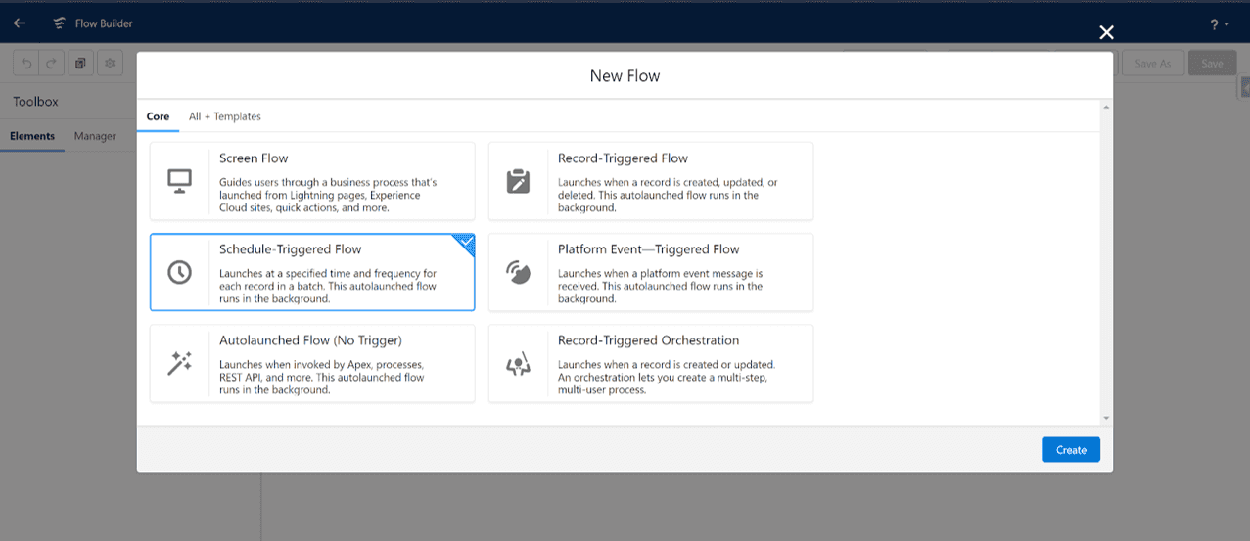Open the help question mark menu

click(x=1220, y=23)
